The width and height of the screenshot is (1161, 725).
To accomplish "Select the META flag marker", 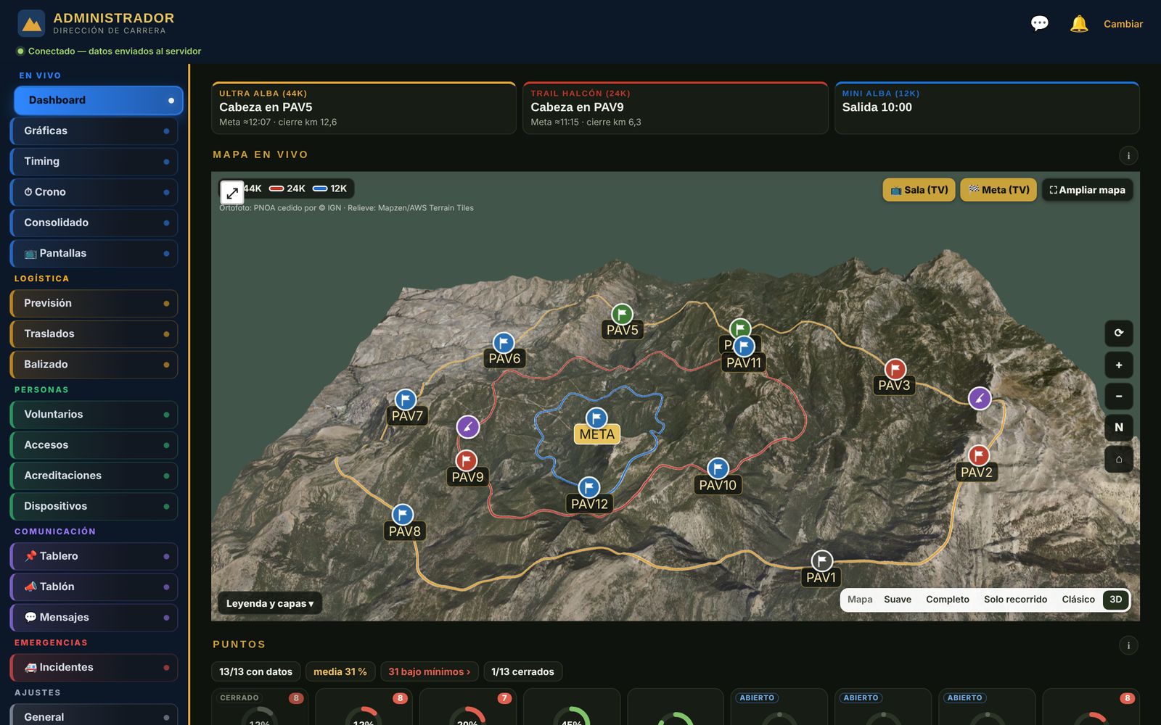I will (x=596, y=418).
